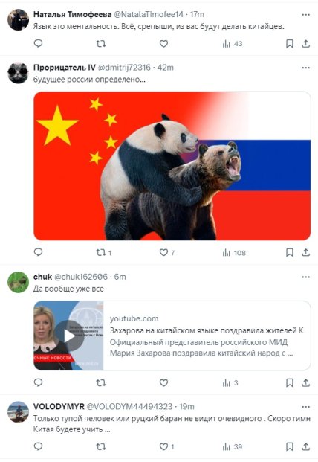318x462 pixels.
Task: Open chuk's frog profile avatar
Action: tap(18, 282)
